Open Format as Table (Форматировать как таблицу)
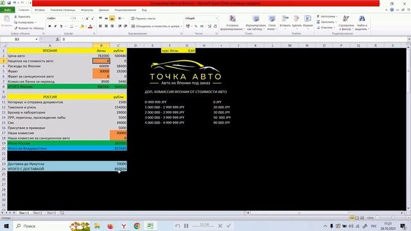 (x=256, y=23)
